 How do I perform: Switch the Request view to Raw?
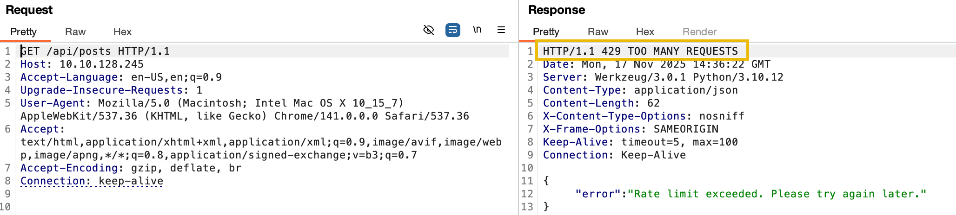[75, 32]
